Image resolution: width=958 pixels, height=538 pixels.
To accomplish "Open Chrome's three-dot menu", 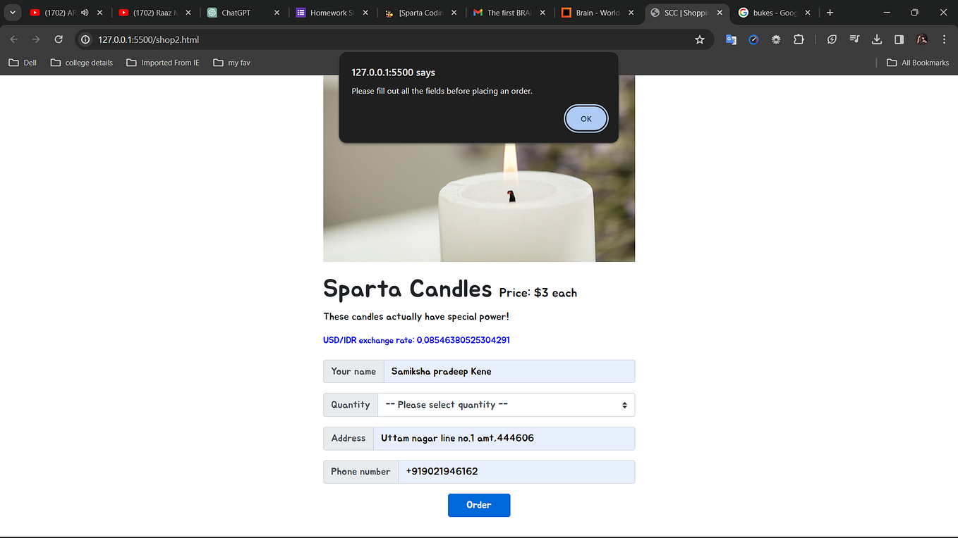I will tap(944, 39).
